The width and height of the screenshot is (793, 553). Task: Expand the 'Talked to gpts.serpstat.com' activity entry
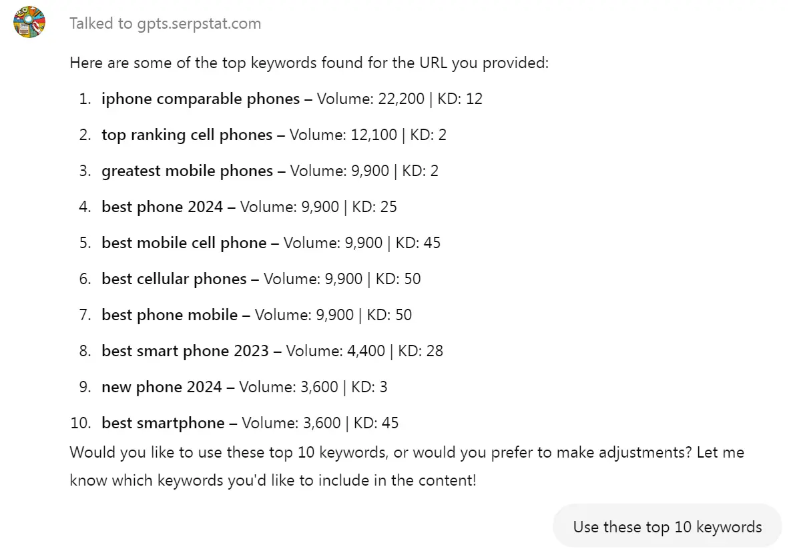(165, 23)
